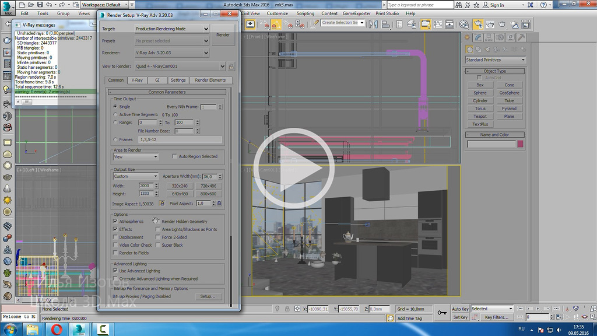Click the Auto Key button
This screenshot has width=597, height=336.
click(x=461, y=309)
